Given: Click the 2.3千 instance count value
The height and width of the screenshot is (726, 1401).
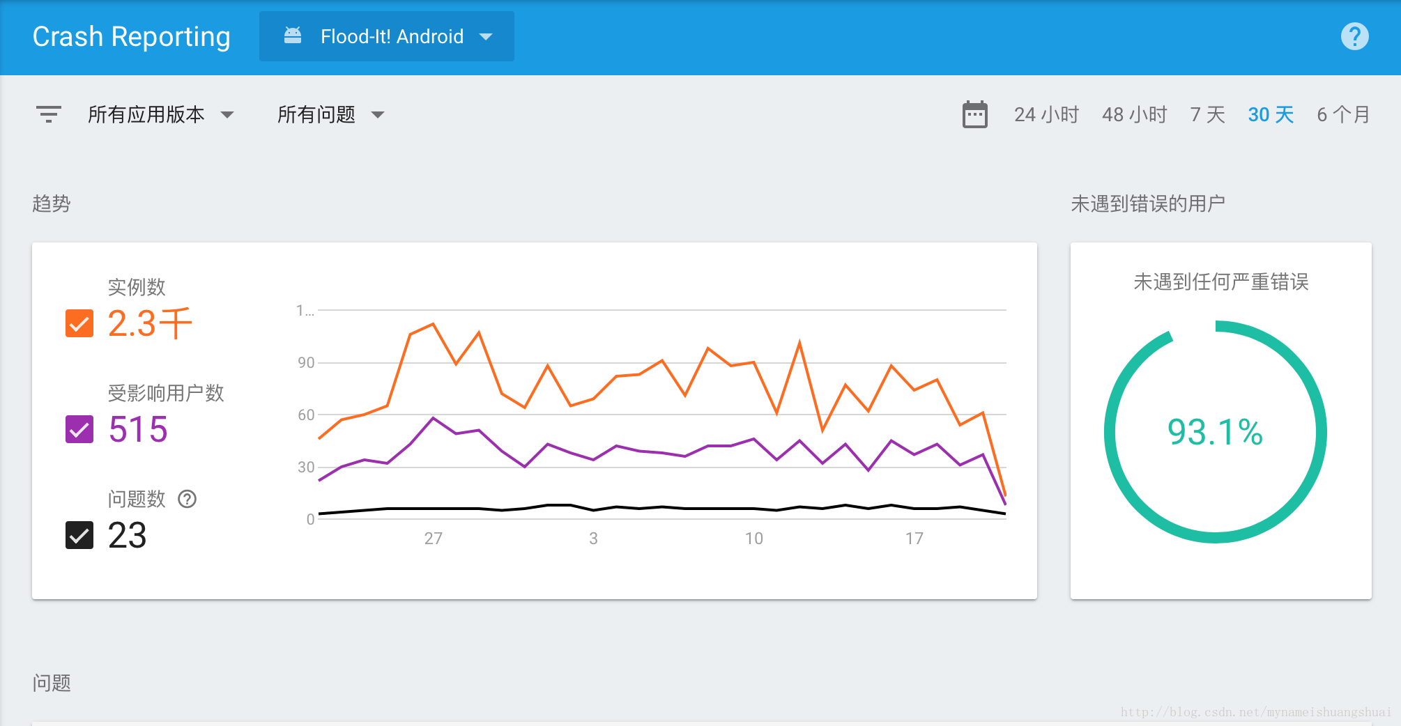Looking at the screenshot, I should 149,323.
